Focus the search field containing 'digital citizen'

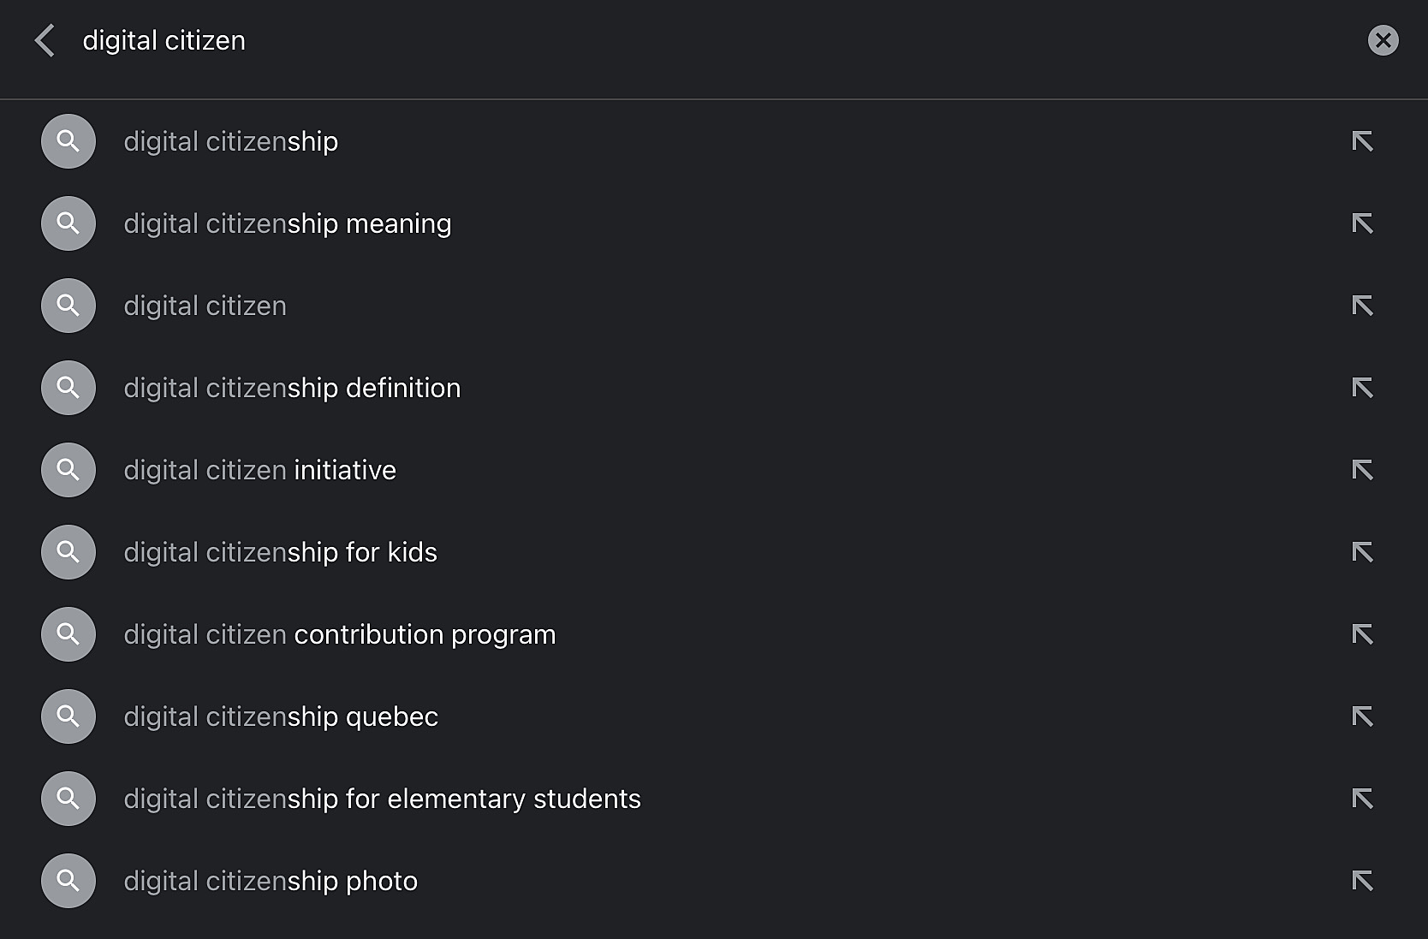711,40
